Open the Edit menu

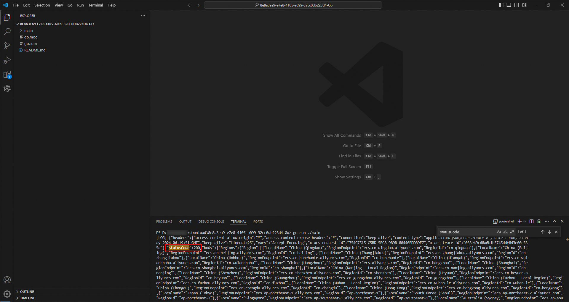(26, 5)
